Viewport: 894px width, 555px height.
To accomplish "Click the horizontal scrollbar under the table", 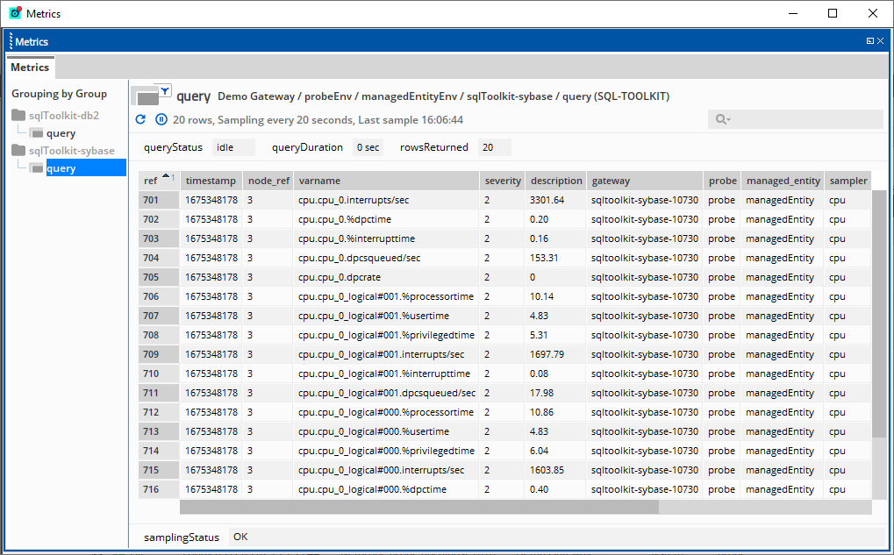I will click(418, 507).
